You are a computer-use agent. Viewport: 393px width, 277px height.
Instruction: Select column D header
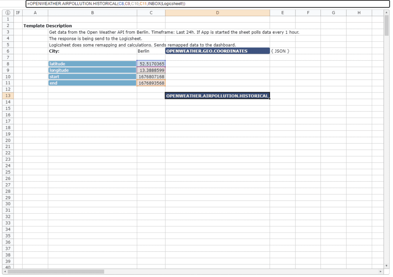click(x=217, y=13)
